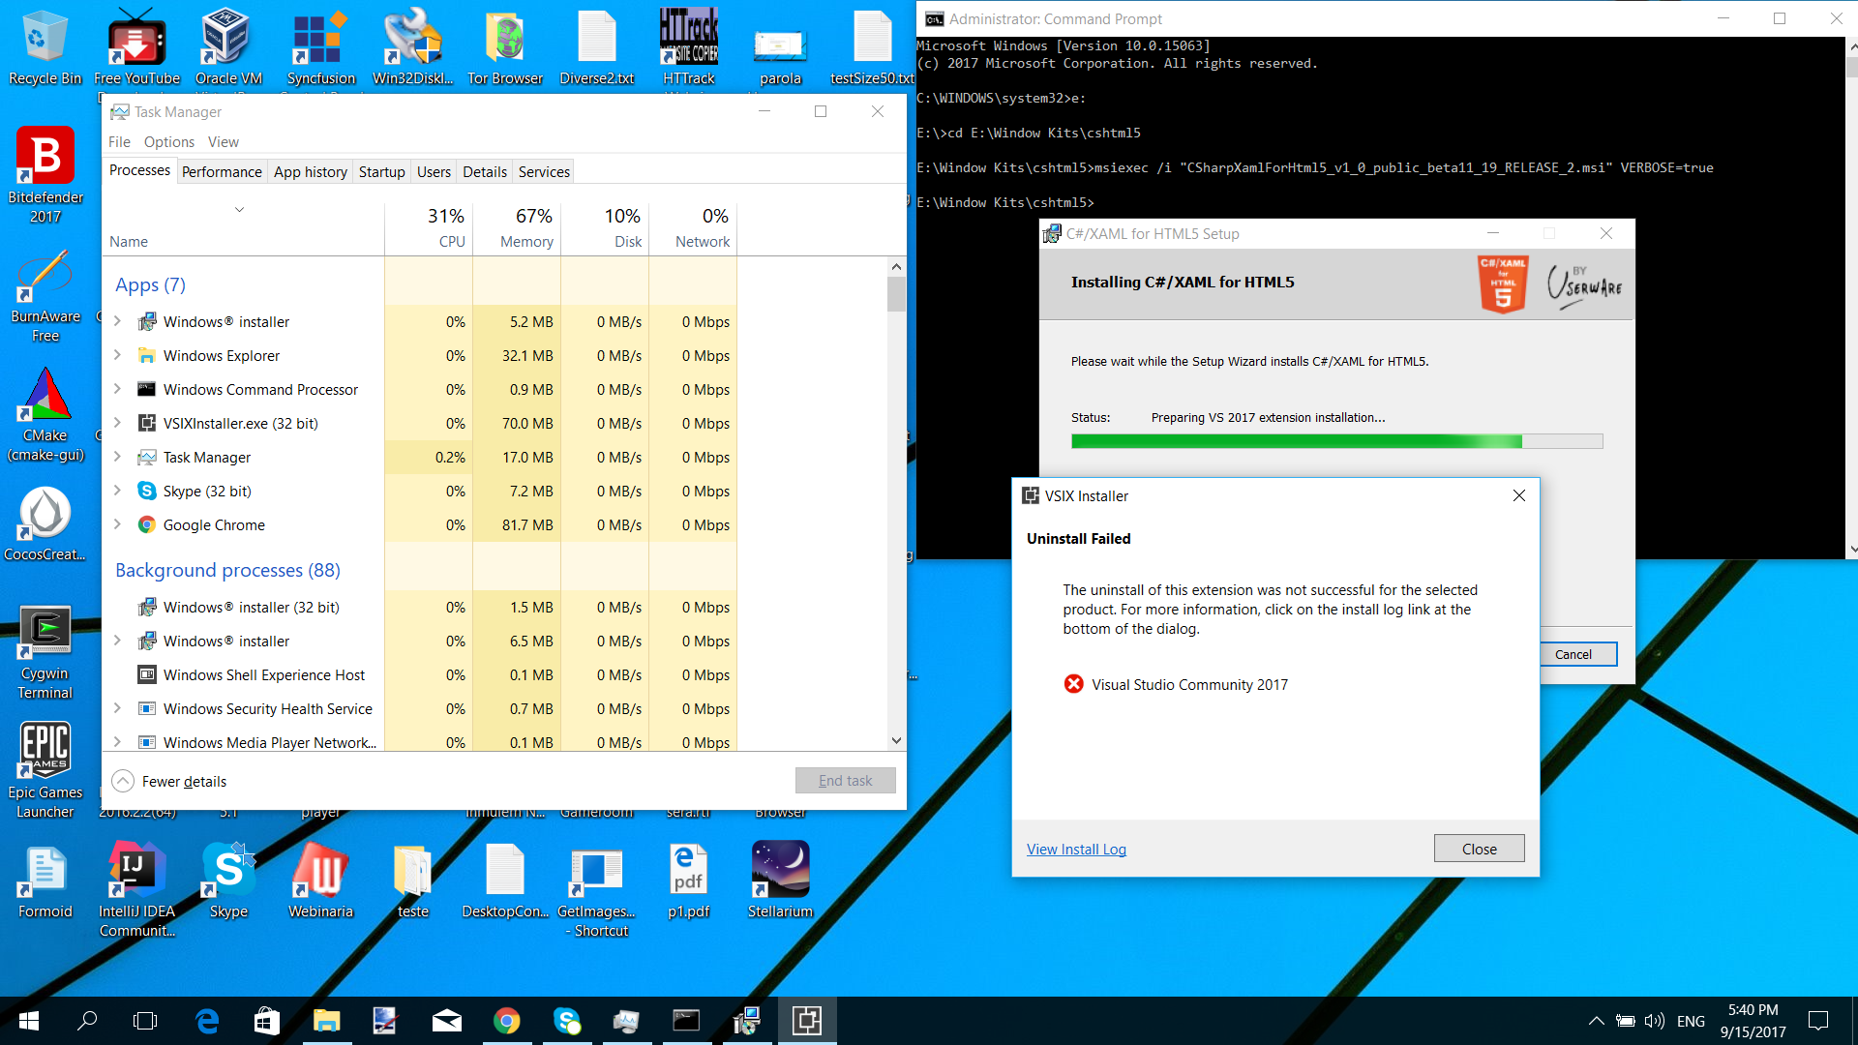This screenshot has width=1858, height=1045.
Task: Click the Name column header
Action: 243,228
